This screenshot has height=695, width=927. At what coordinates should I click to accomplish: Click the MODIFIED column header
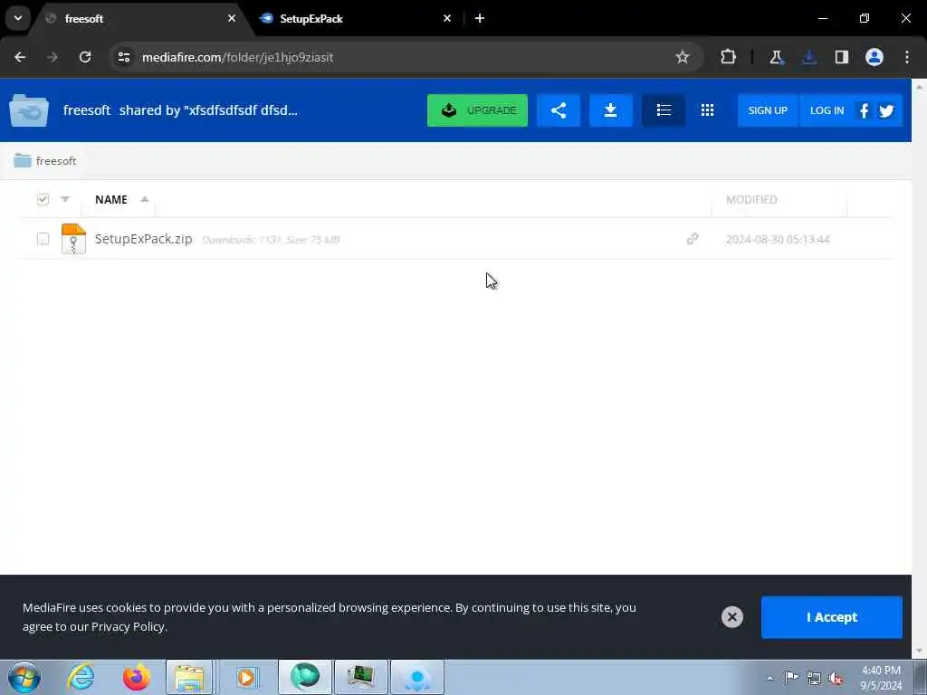(x=751, y=199)
